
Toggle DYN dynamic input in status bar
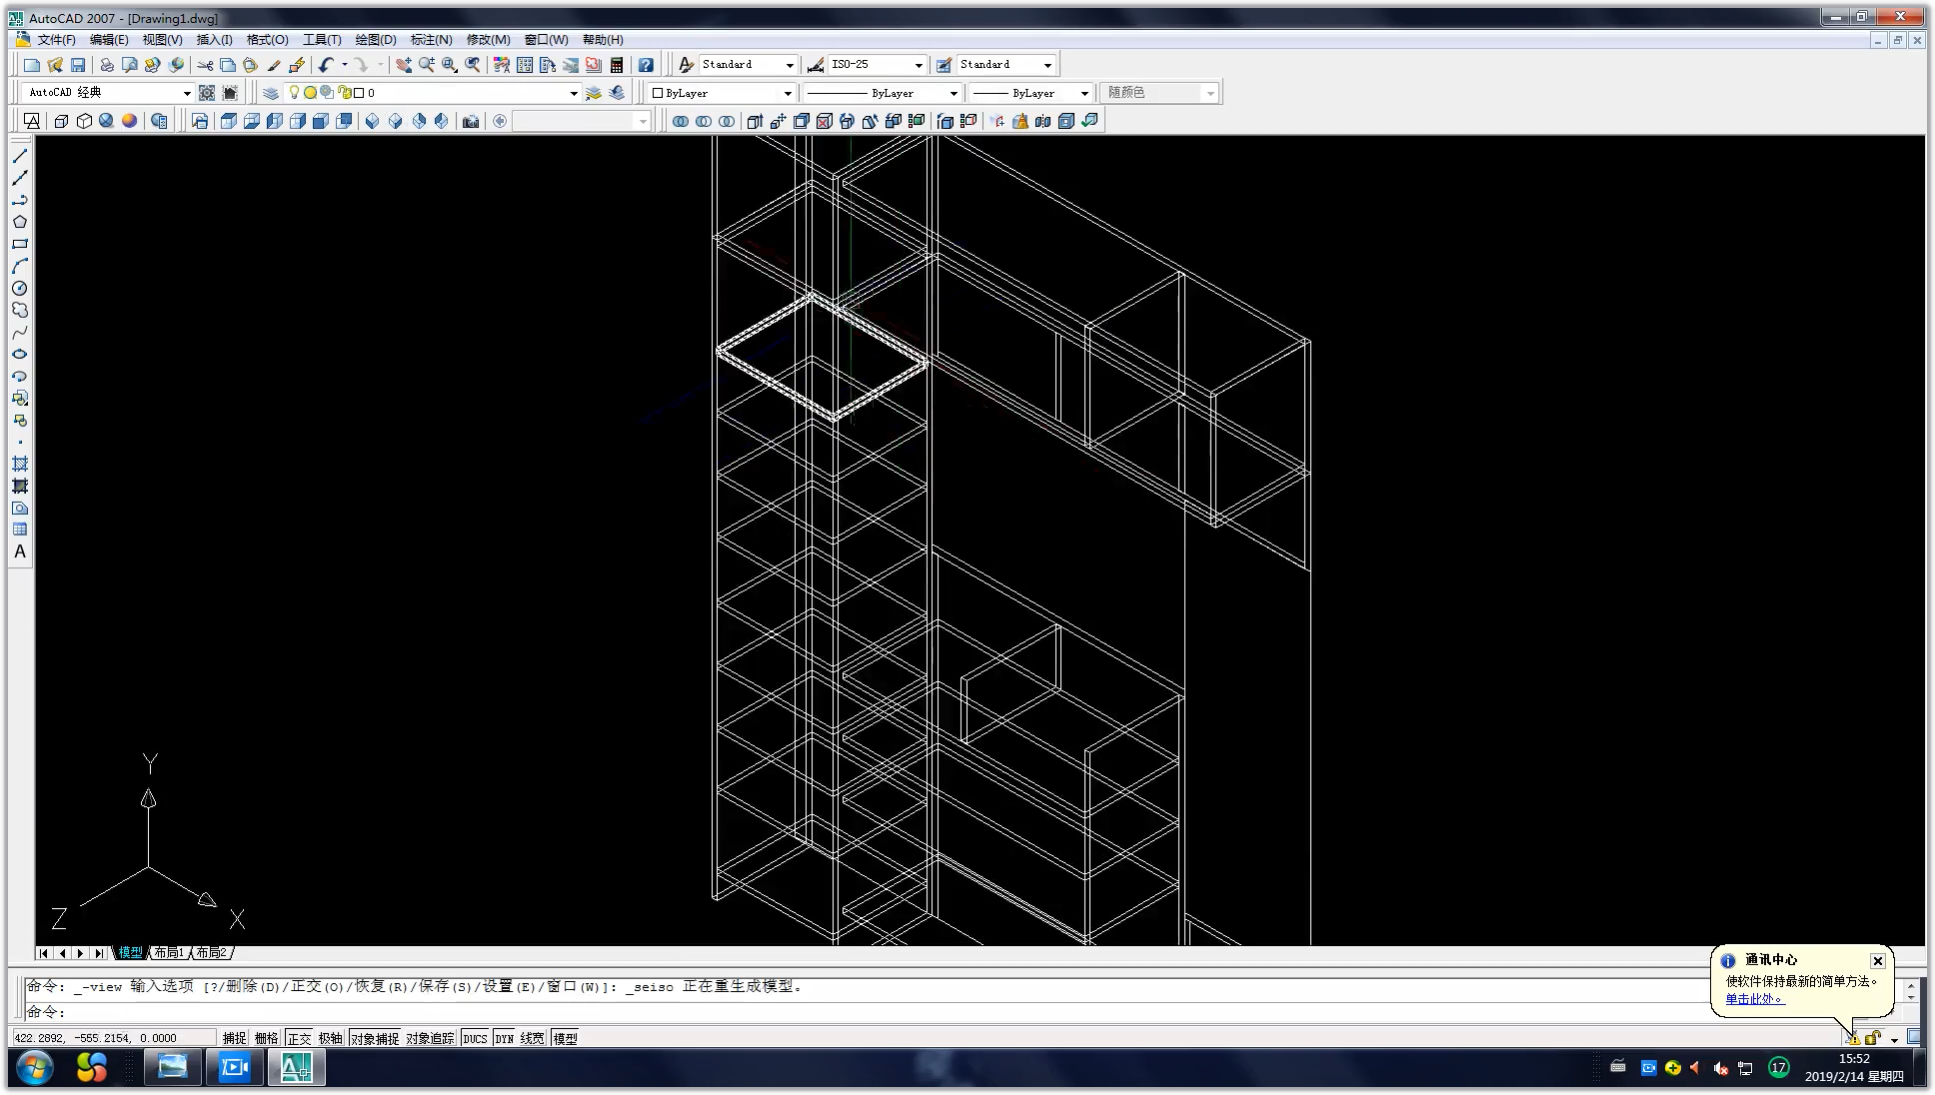[x=505, y=1039]
